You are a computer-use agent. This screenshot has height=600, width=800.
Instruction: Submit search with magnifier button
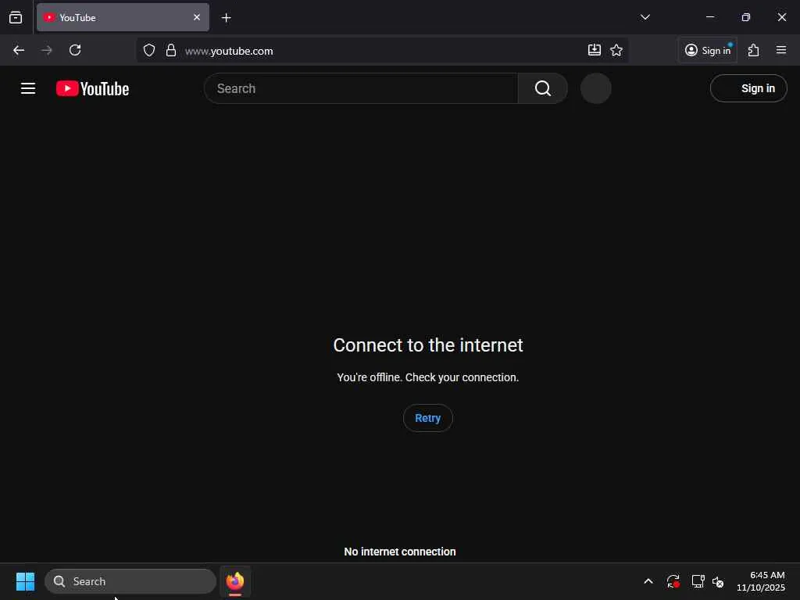pyautogui.click(x=543, y=88)
